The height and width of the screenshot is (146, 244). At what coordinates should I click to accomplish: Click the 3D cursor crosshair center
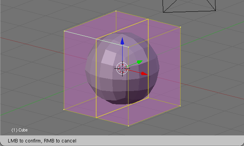tap(122, 68)
